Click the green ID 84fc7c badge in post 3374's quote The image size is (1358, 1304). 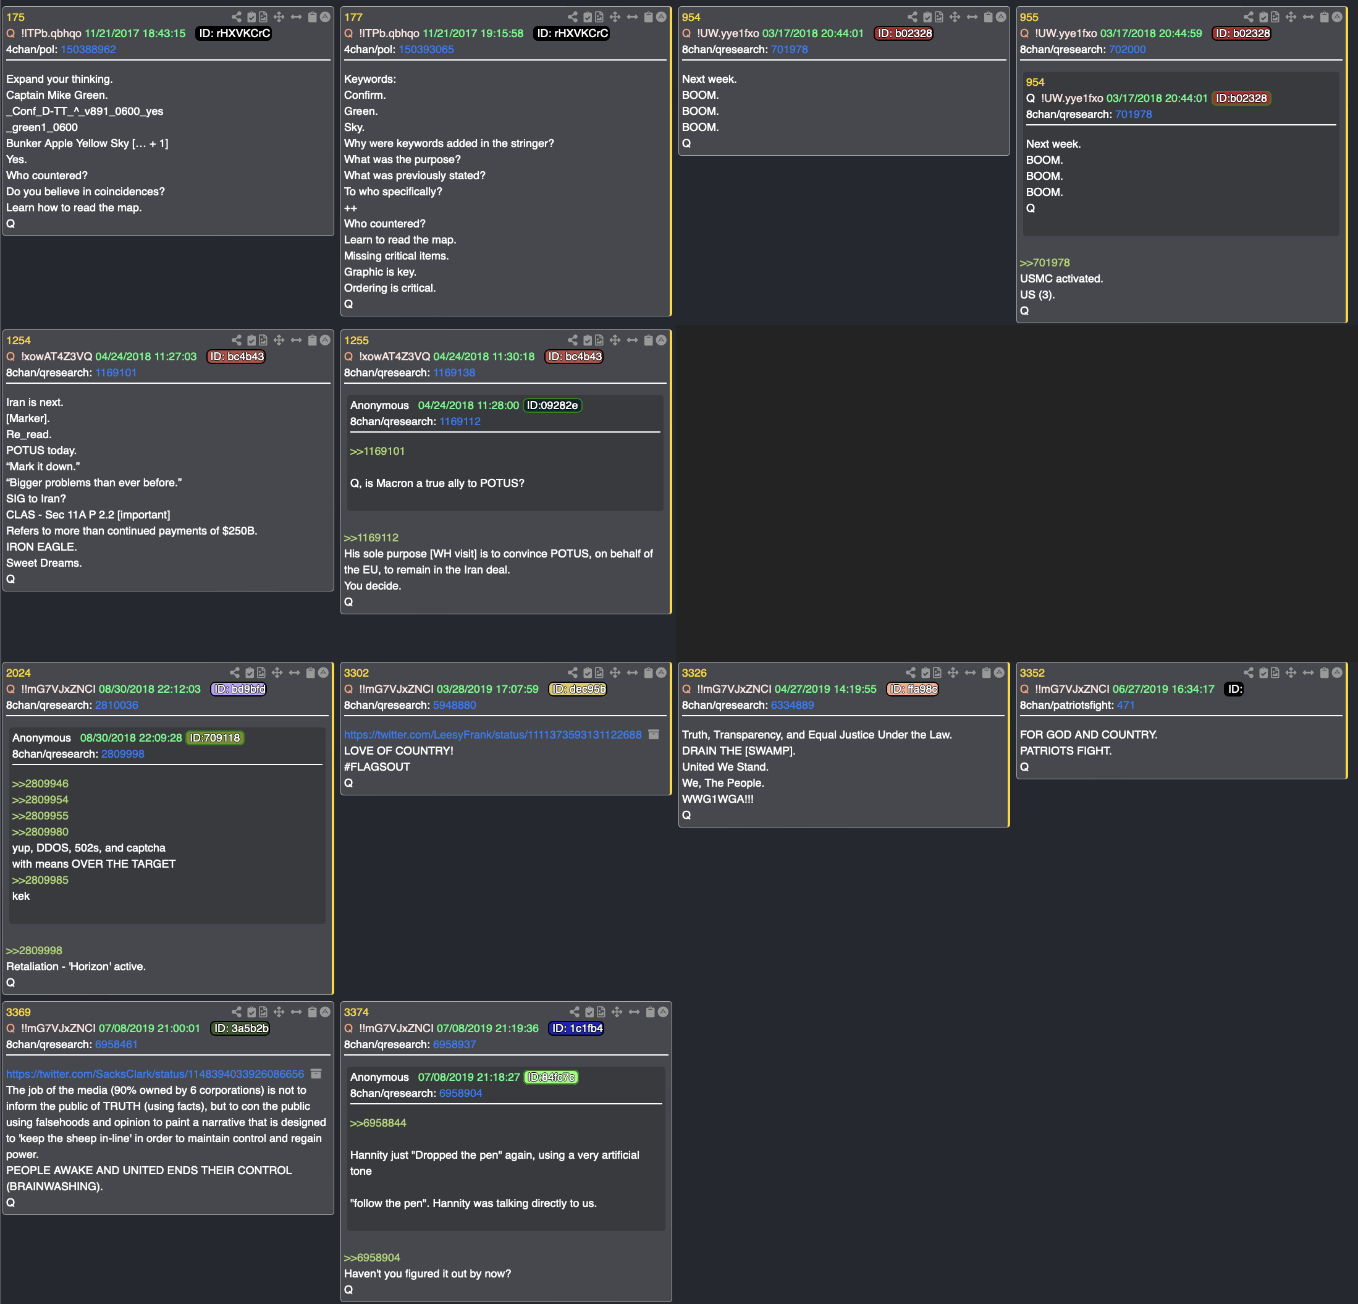coord(551,1077)
